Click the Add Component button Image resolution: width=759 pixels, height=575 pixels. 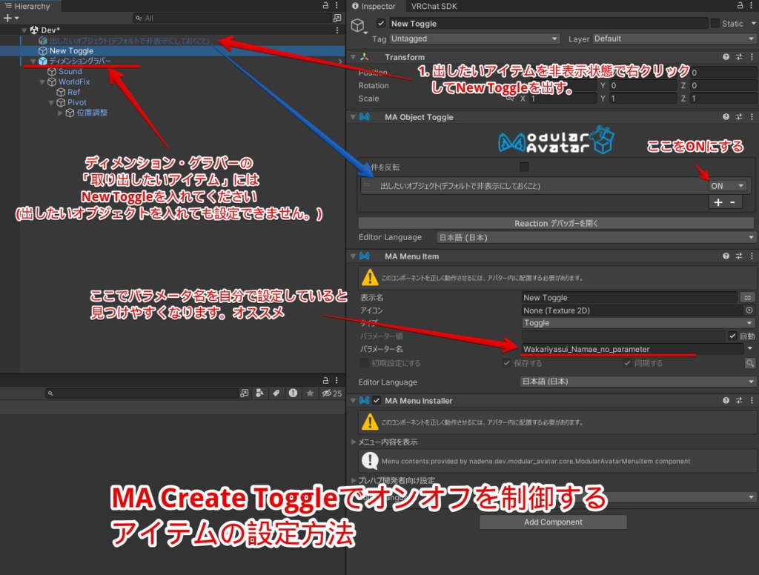[553, 522]
